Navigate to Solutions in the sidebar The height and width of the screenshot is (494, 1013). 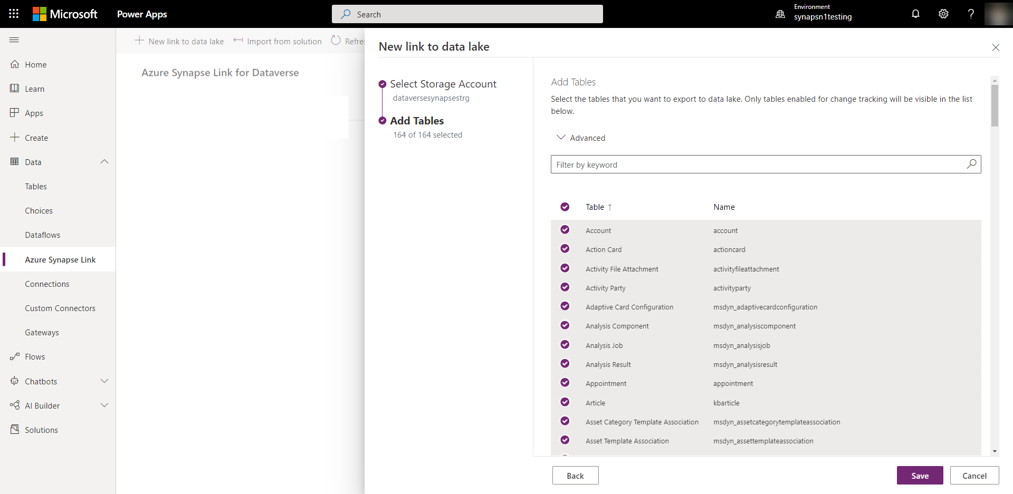click(41, 429)
